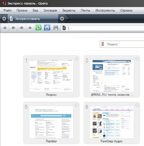Viewport: 144px width, 146px height.
Task: Reload page with the green refresh icon
Action: pos(38,28)
